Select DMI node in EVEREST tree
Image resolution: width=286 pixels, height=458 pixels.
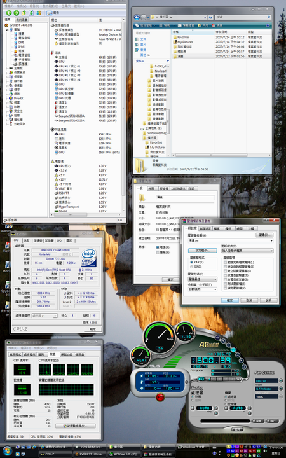pyautogui.click(x=19, y=43)
